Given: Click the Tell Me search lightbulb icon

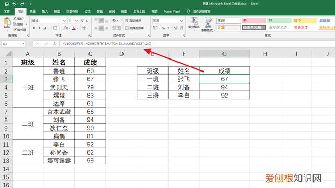Looking at the screenshot, I should (x=188, y=11).
